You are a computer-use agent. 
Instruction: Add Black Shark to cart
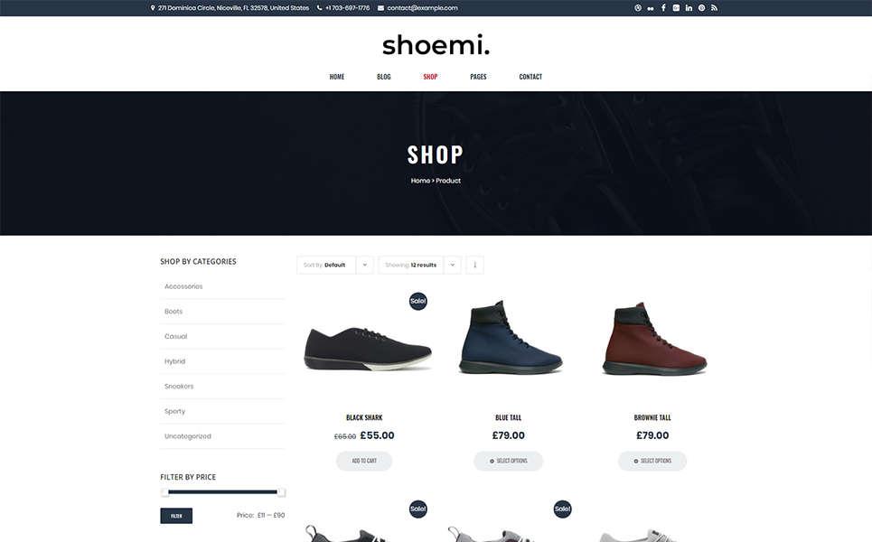[364, 461]
